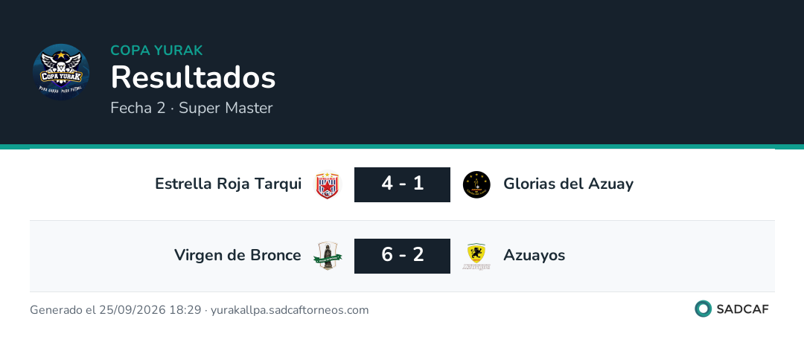The image size is (804, 348).
Task: Click the Azuayos yellow lion crest
Action: (476, 256)
